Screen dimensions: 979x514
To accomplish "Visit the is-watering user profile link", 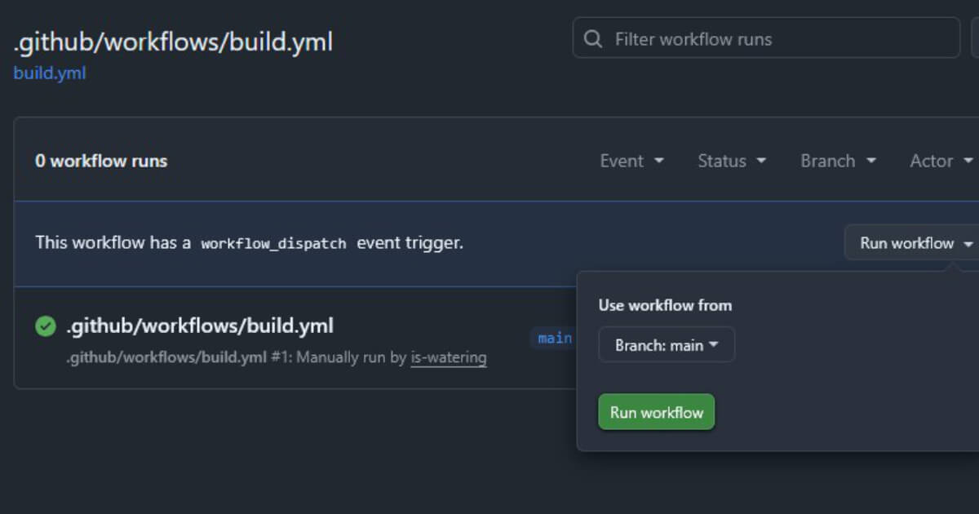I will [449, 357].
